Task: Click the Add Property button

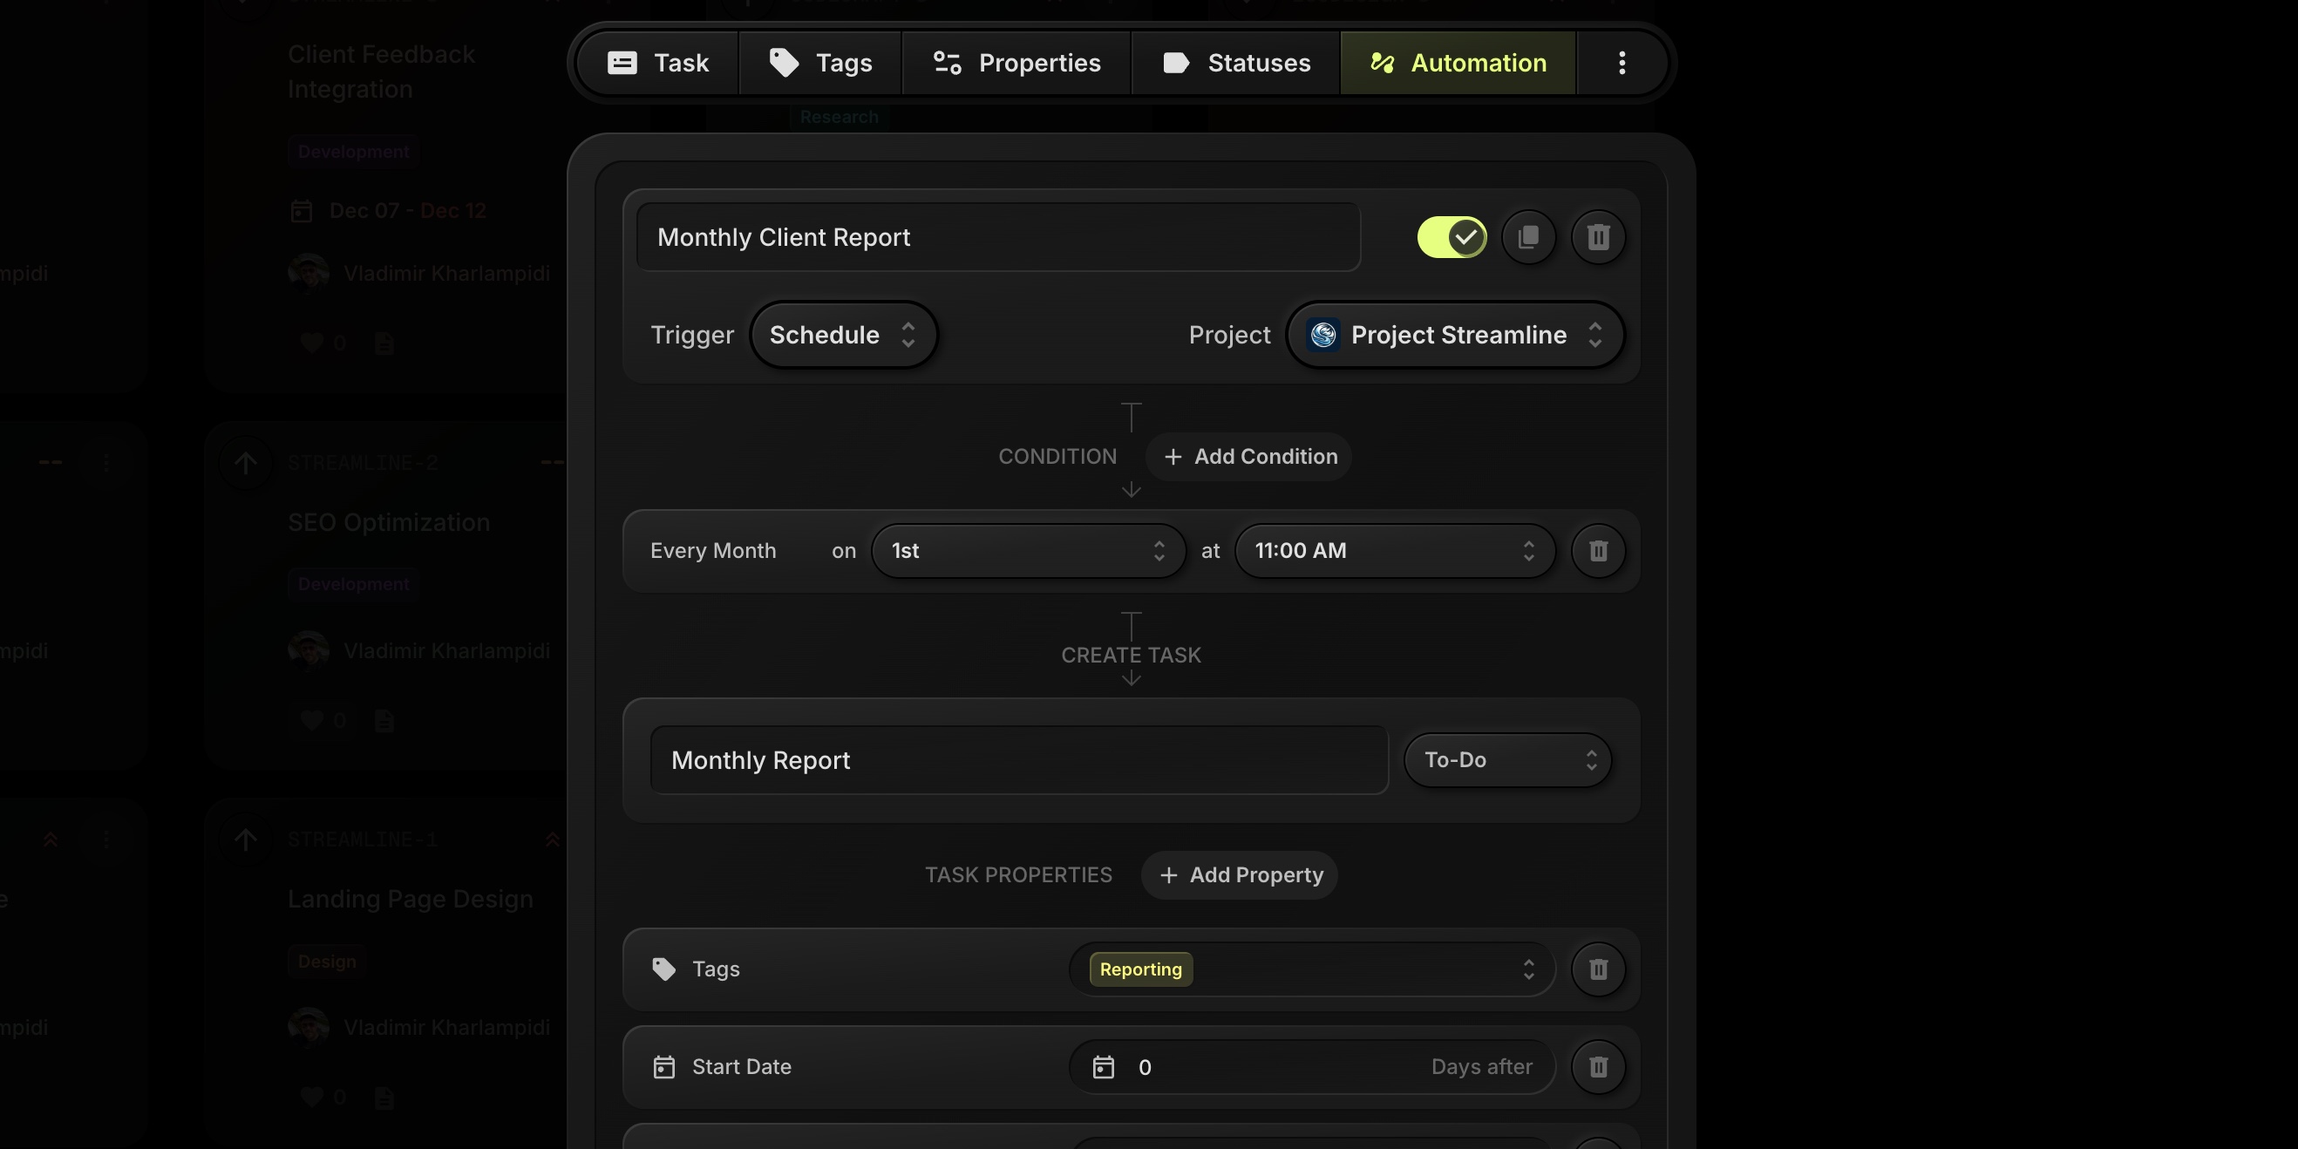Action: 1239,875
